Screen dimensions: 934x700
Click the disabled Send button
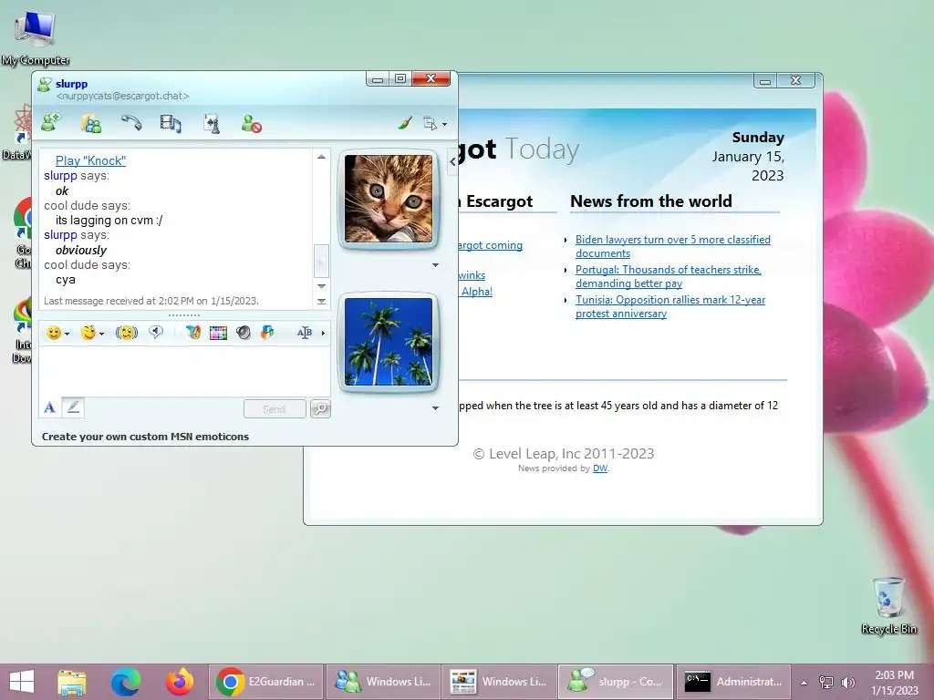[x=275, y=409]
